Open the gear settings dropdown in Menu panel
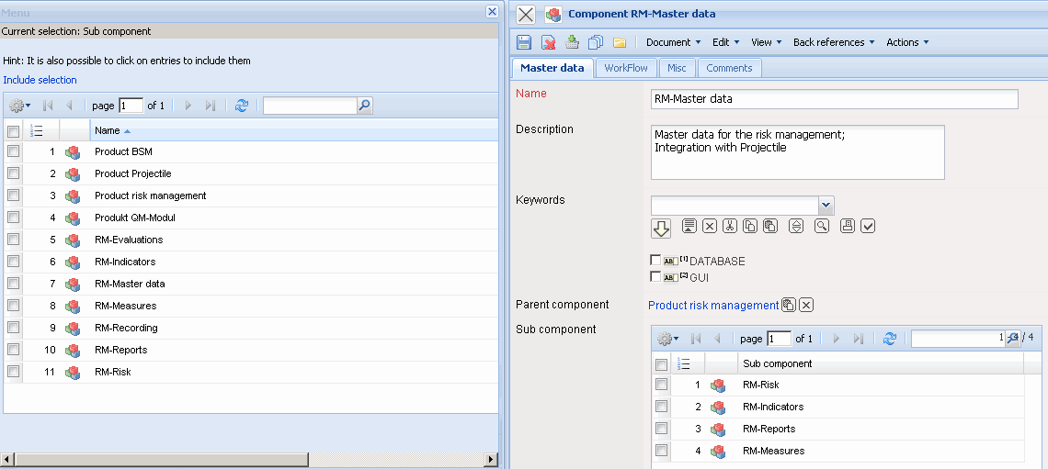This screenshot has height=469, width=1048. (x=20, y=106)
